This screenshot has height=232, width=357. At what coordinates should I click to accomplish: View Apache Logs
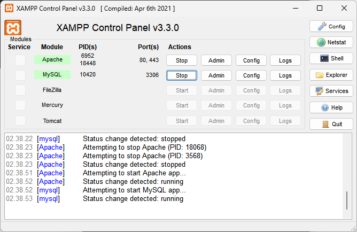click(x=285, y=60)
